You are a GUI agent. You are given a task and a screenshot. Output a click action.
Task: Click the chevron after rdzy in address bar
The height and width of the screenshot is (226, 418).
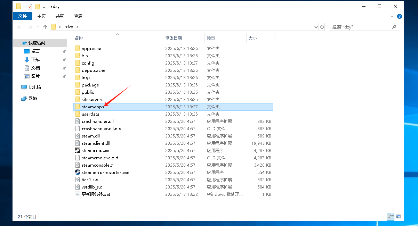(77, 27)
